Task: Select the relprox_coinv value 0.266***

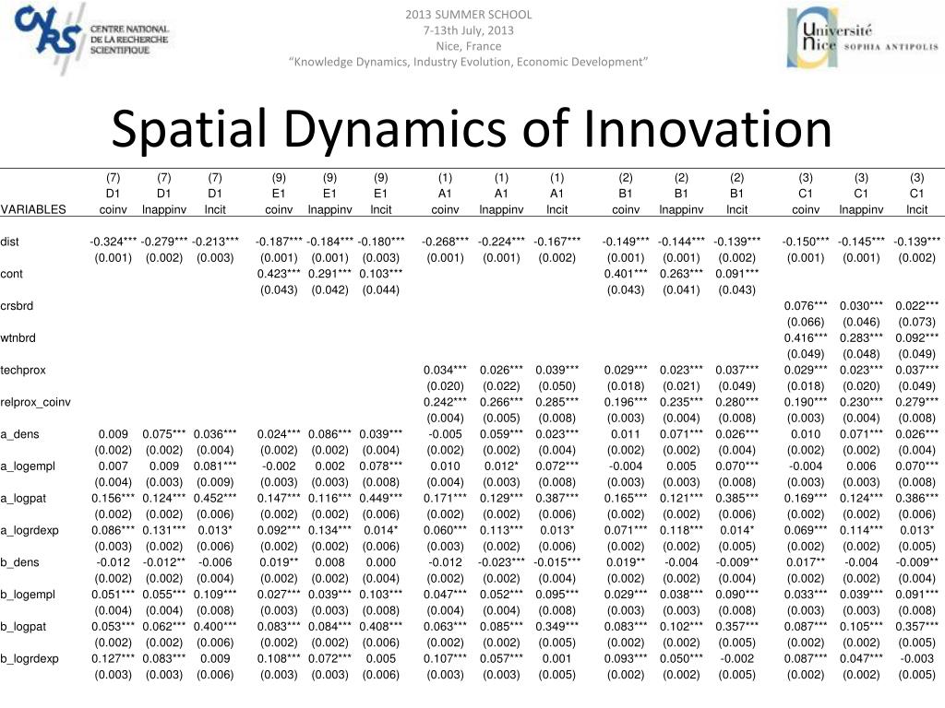Action: 501,402
